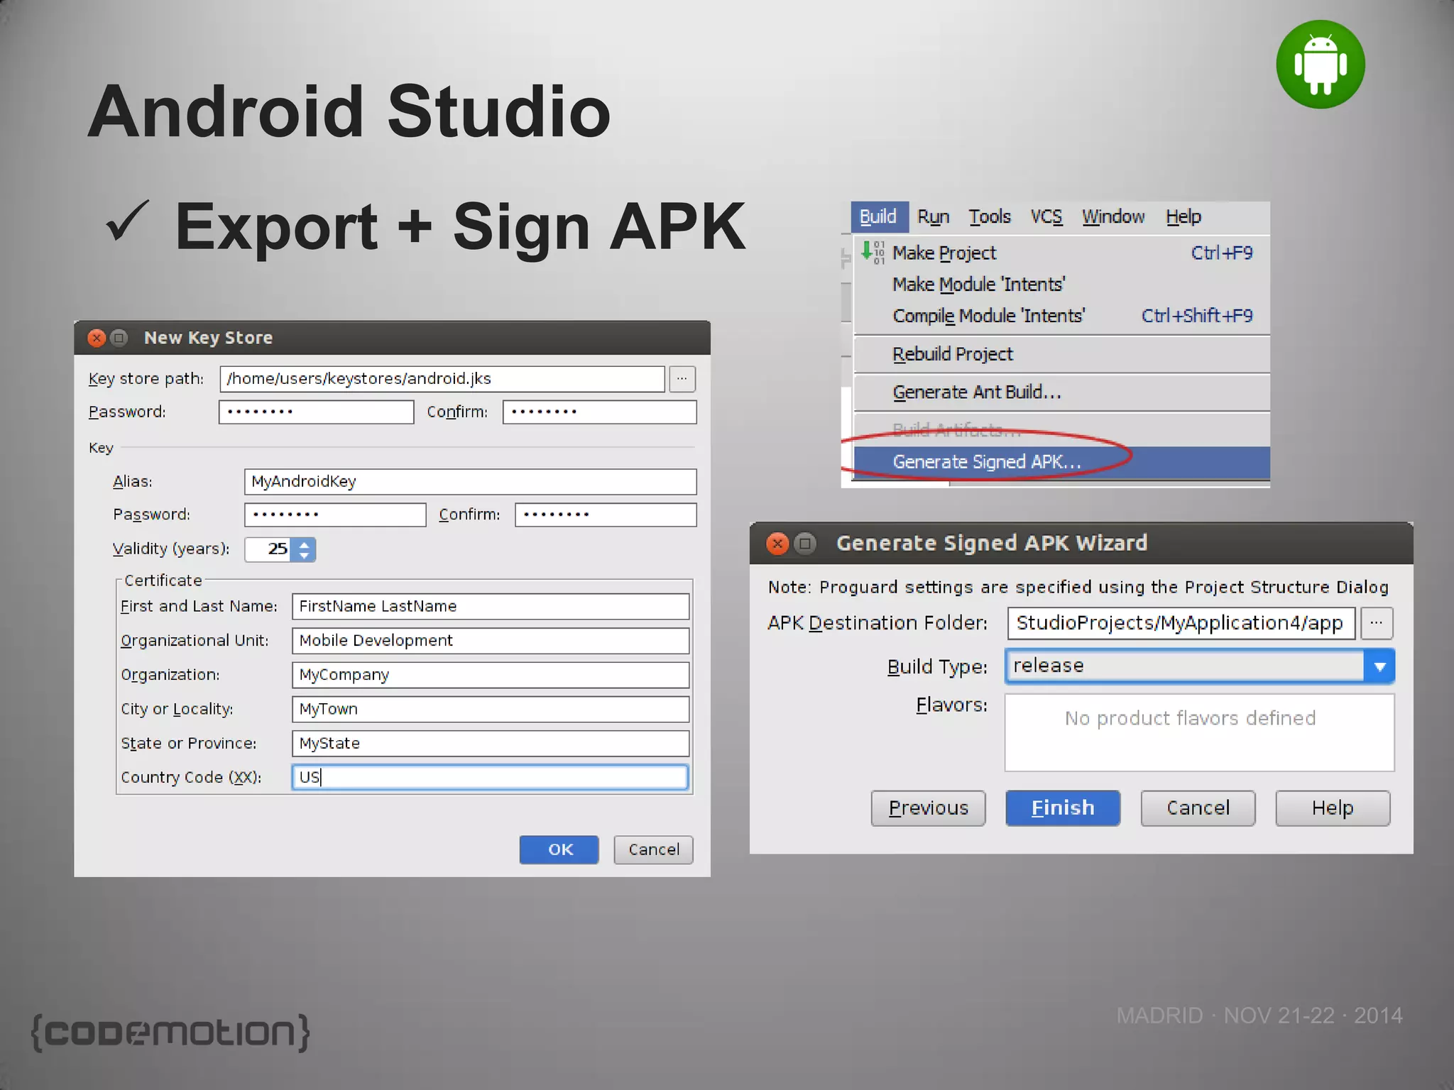
Task: Choose Compile Module 'Intents' entry
Action: [1062, 315]
